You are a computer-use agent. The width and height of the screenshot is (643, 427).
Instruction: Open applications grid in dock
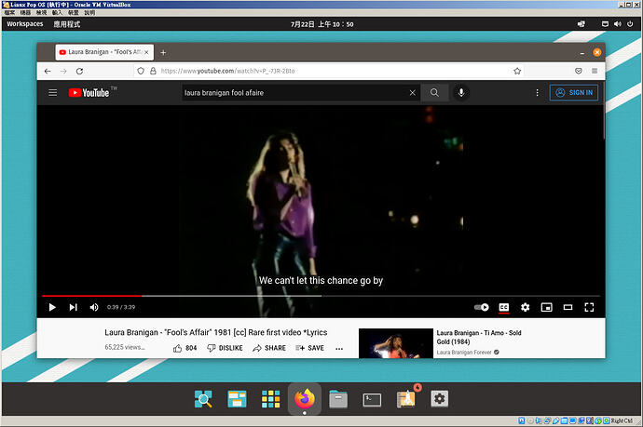(270, 399)
